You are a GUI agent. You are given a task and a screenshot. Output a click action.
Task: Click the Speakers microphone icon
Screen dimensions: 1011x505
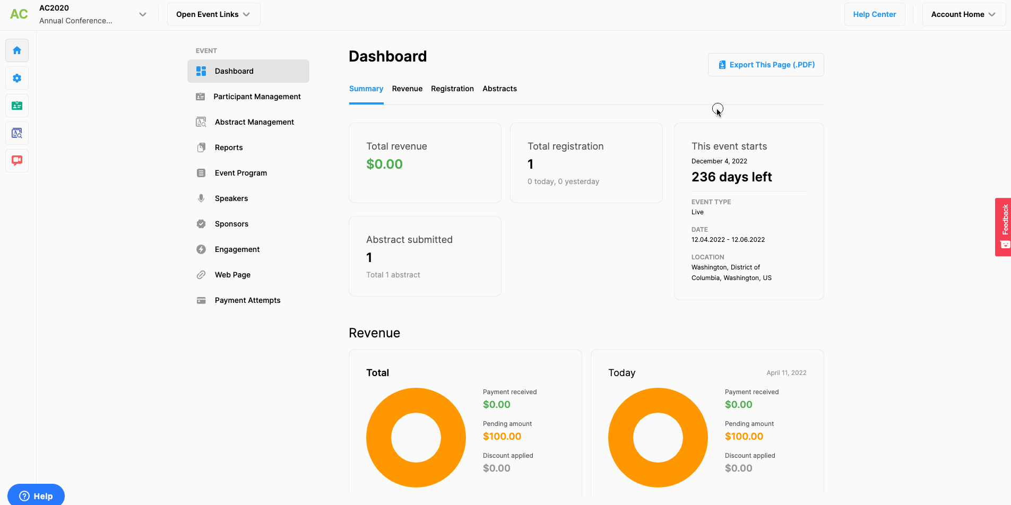[x=201, y=198]
